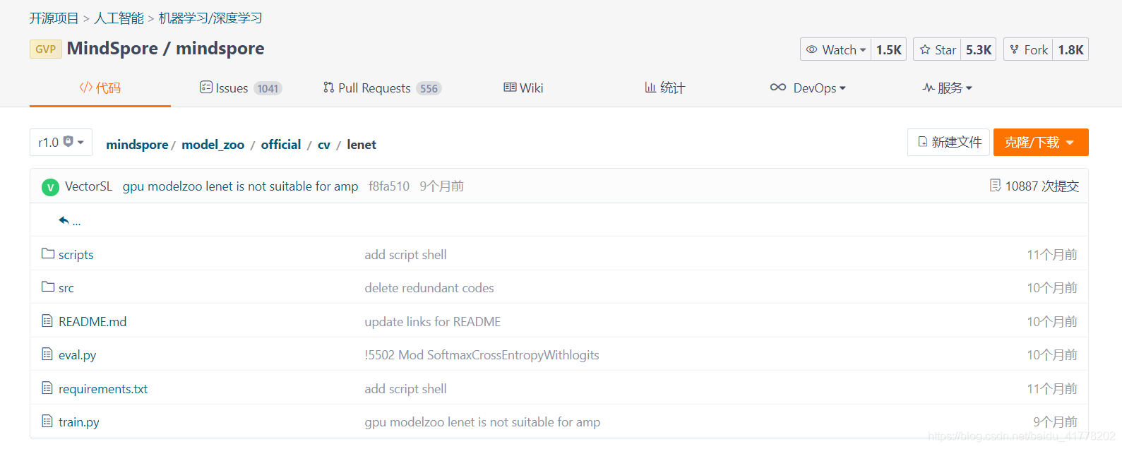Click the README.md file icon
The height and width of the screenshot is (449, 1122).
47,321
